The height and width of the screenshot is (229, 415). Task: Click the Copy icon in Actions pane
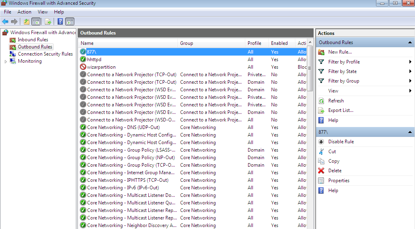click(x=321, y=161)
